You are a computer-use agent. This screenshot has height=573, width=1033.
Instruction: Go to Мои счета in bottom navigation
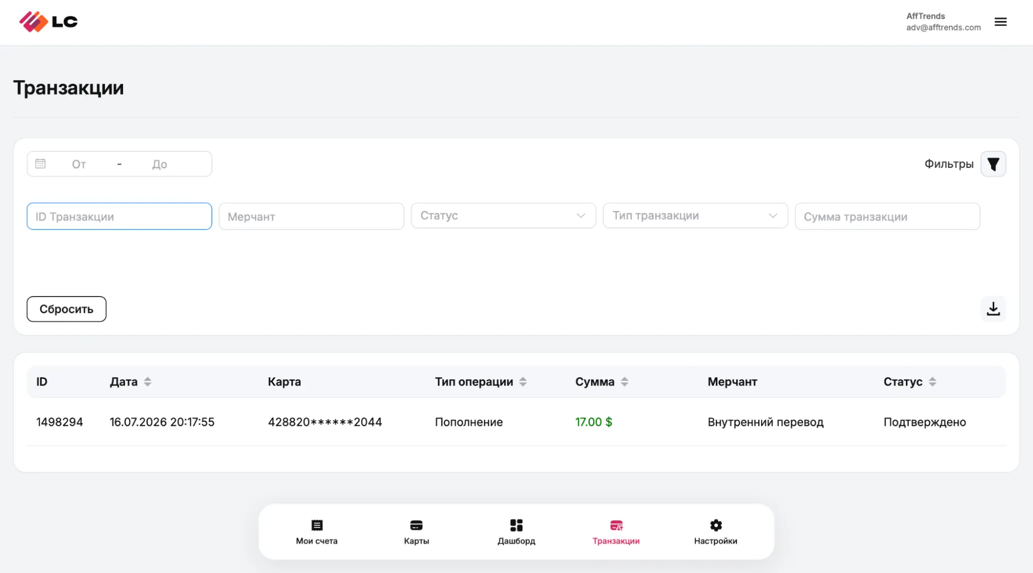[x=317, y=532]
